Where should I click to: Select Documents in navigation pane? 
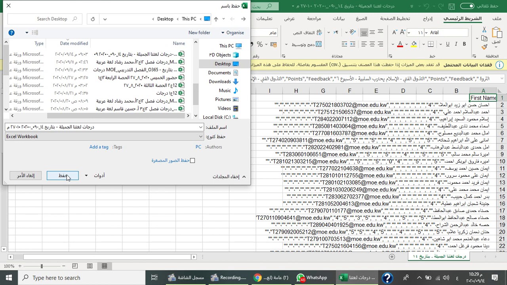pyautogui.click(x=223, y=73)
